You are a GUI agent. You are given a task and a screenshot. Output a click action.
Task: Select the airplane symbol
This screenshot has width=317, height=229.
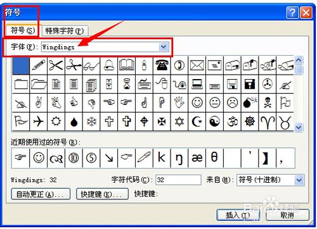[x=39, y=121]
